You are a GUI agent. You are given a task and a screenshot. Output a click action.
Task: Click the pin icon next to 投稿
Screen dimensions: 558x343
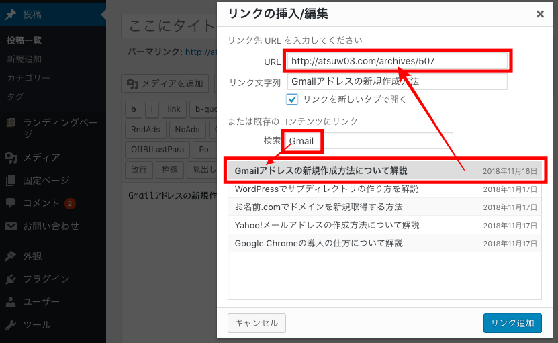click(x=11, y=15)
